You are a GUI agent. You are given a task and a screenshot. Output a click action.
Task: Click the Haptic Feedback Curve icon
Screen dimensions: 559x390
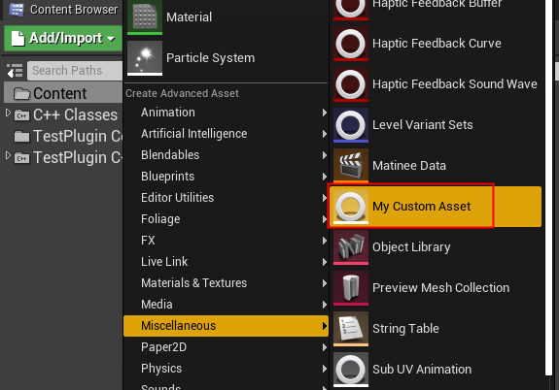coord(351,44)
